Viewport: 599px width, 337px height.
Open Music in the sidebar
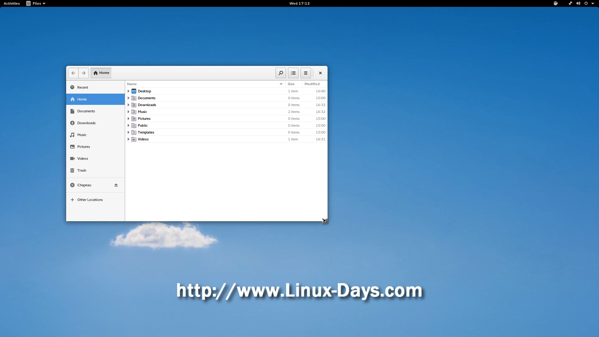coord(95,135)
